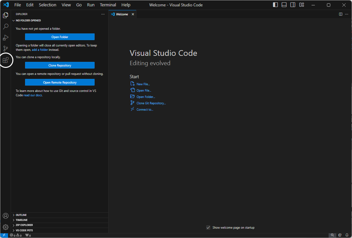Toggle the Primary Side Bar visibility
The image size is (352, 238).
coord(275,5)
